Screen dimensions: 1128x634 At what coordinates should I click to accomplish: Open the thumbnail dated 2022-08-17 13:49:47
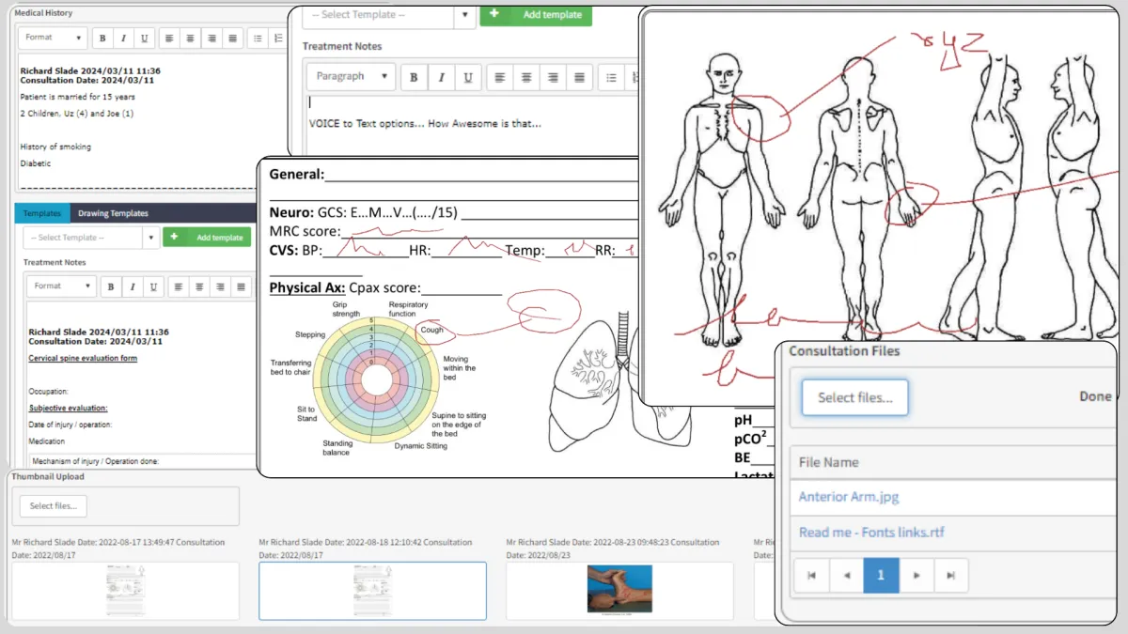coord(125,591)
